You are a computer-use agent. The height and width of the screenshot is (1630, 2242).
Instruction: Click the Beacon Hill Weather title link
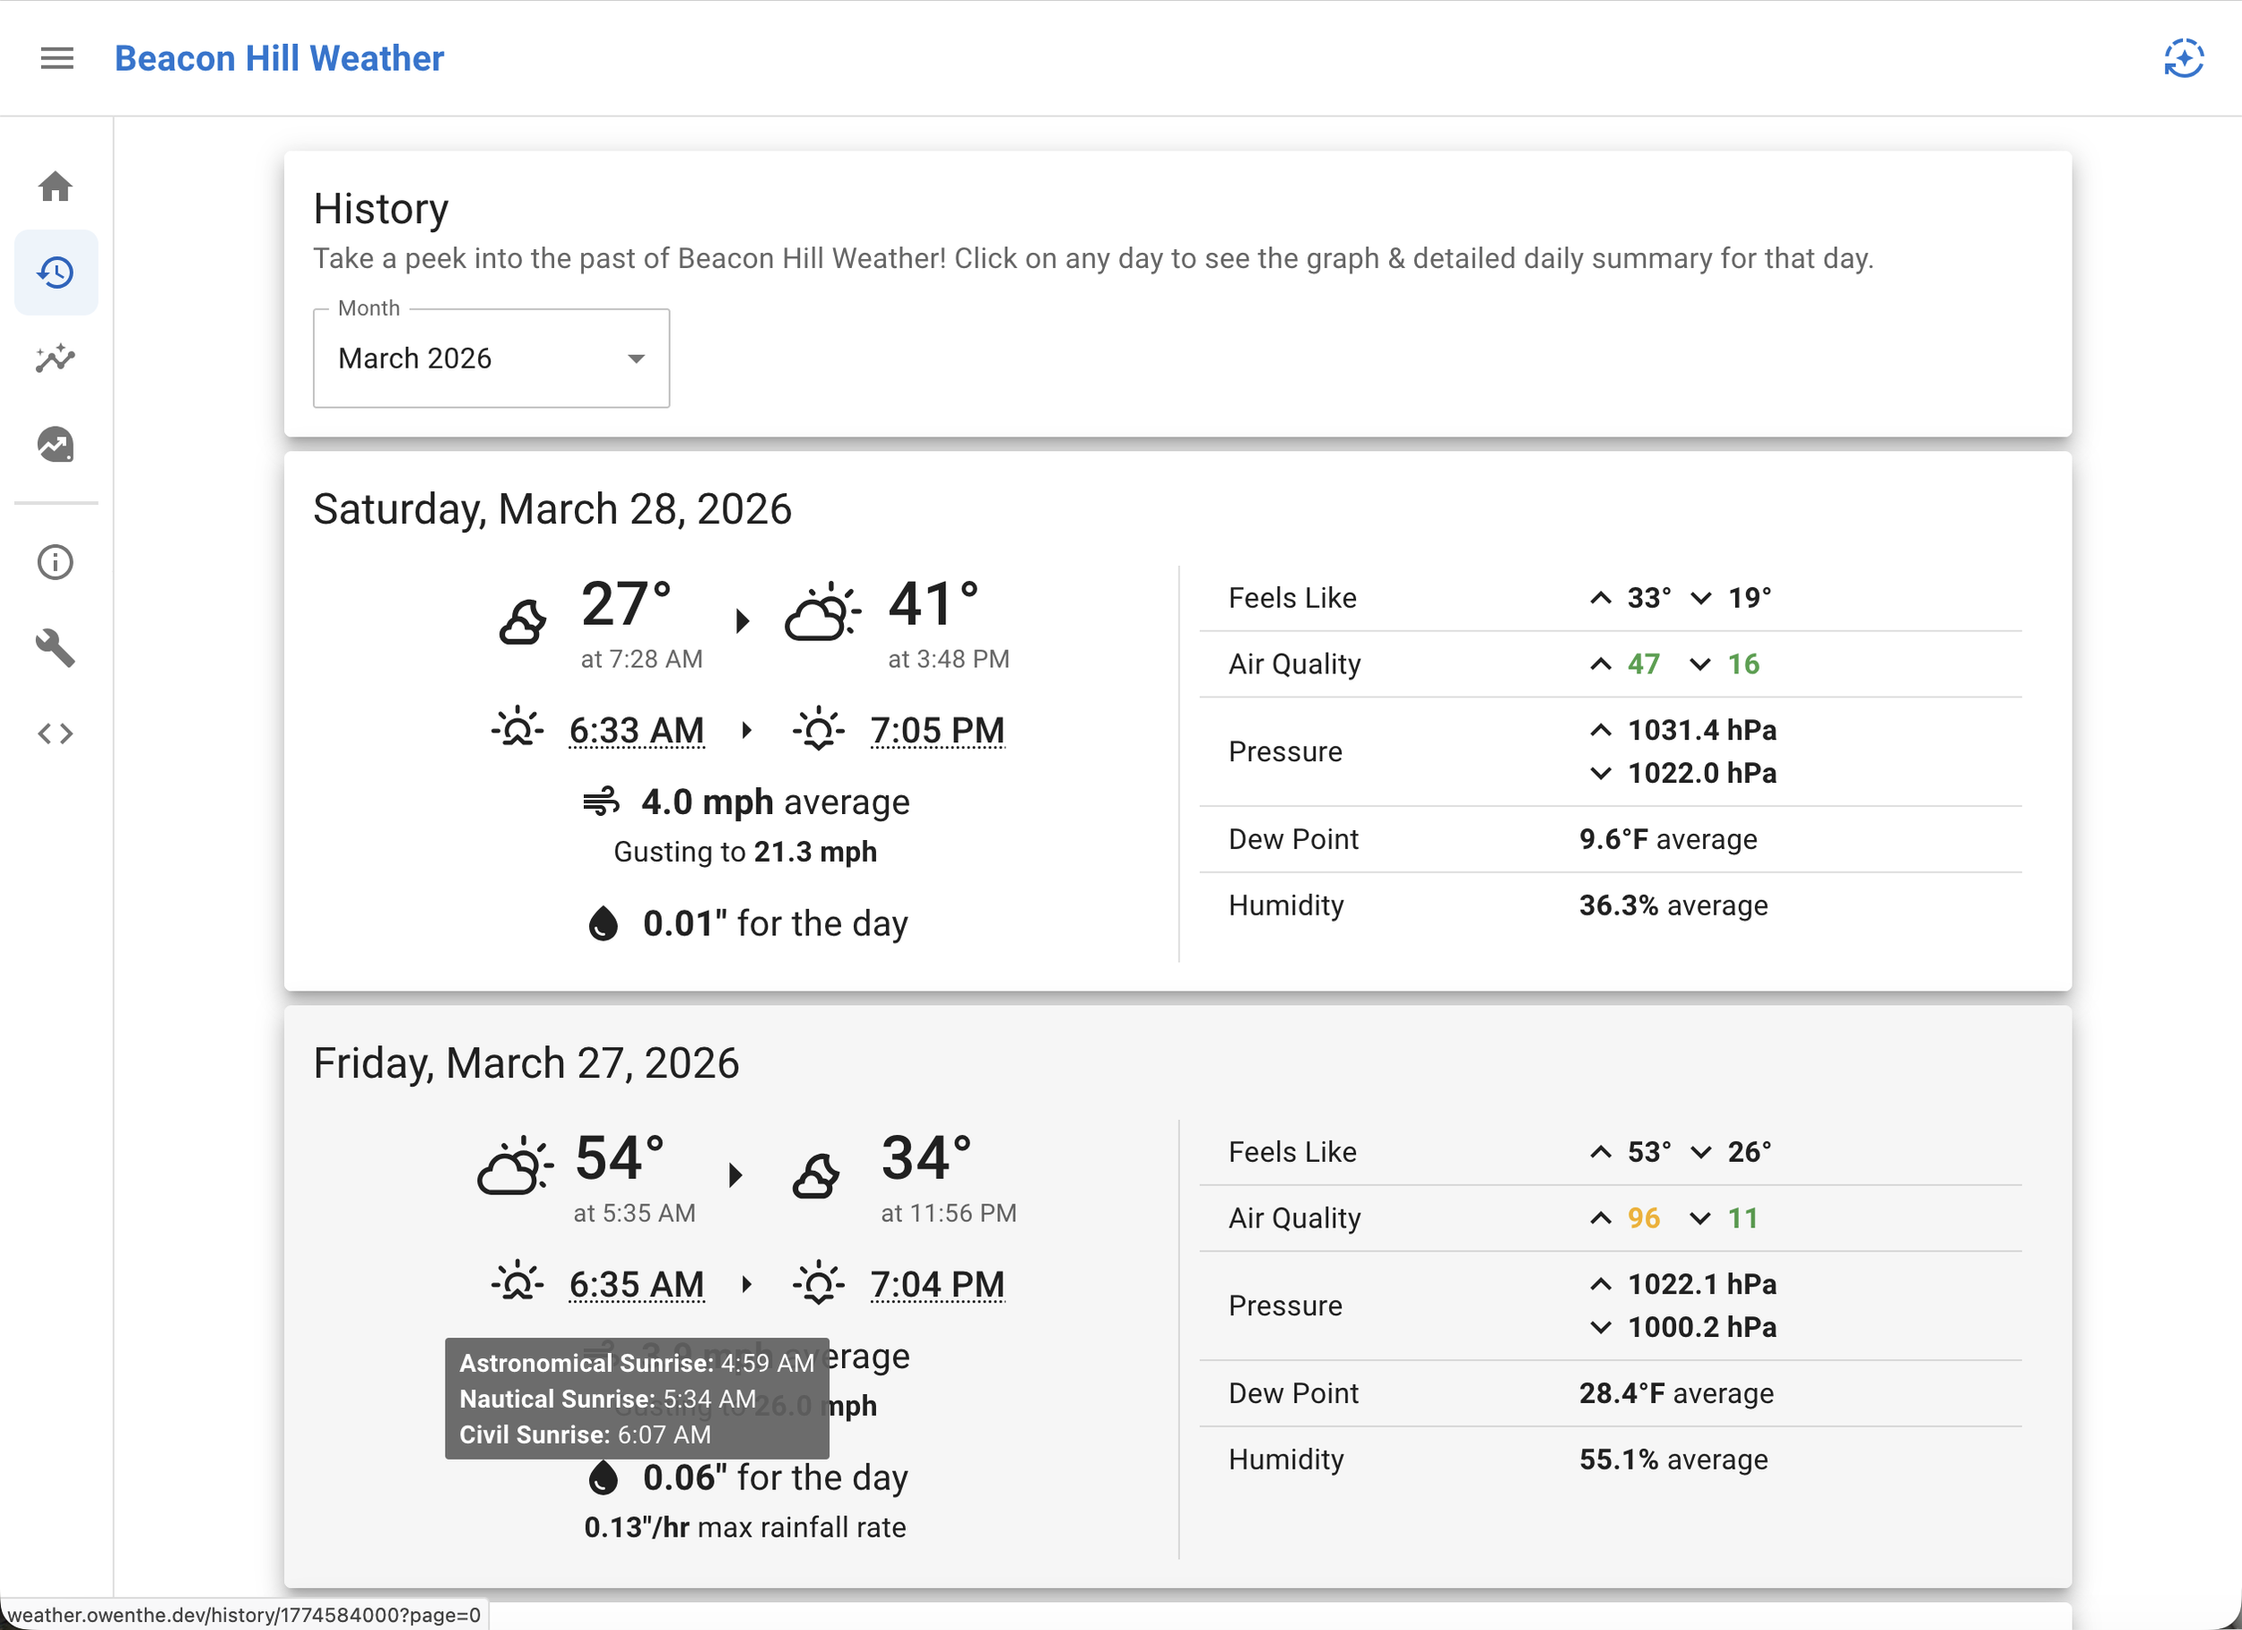point(280,58)
